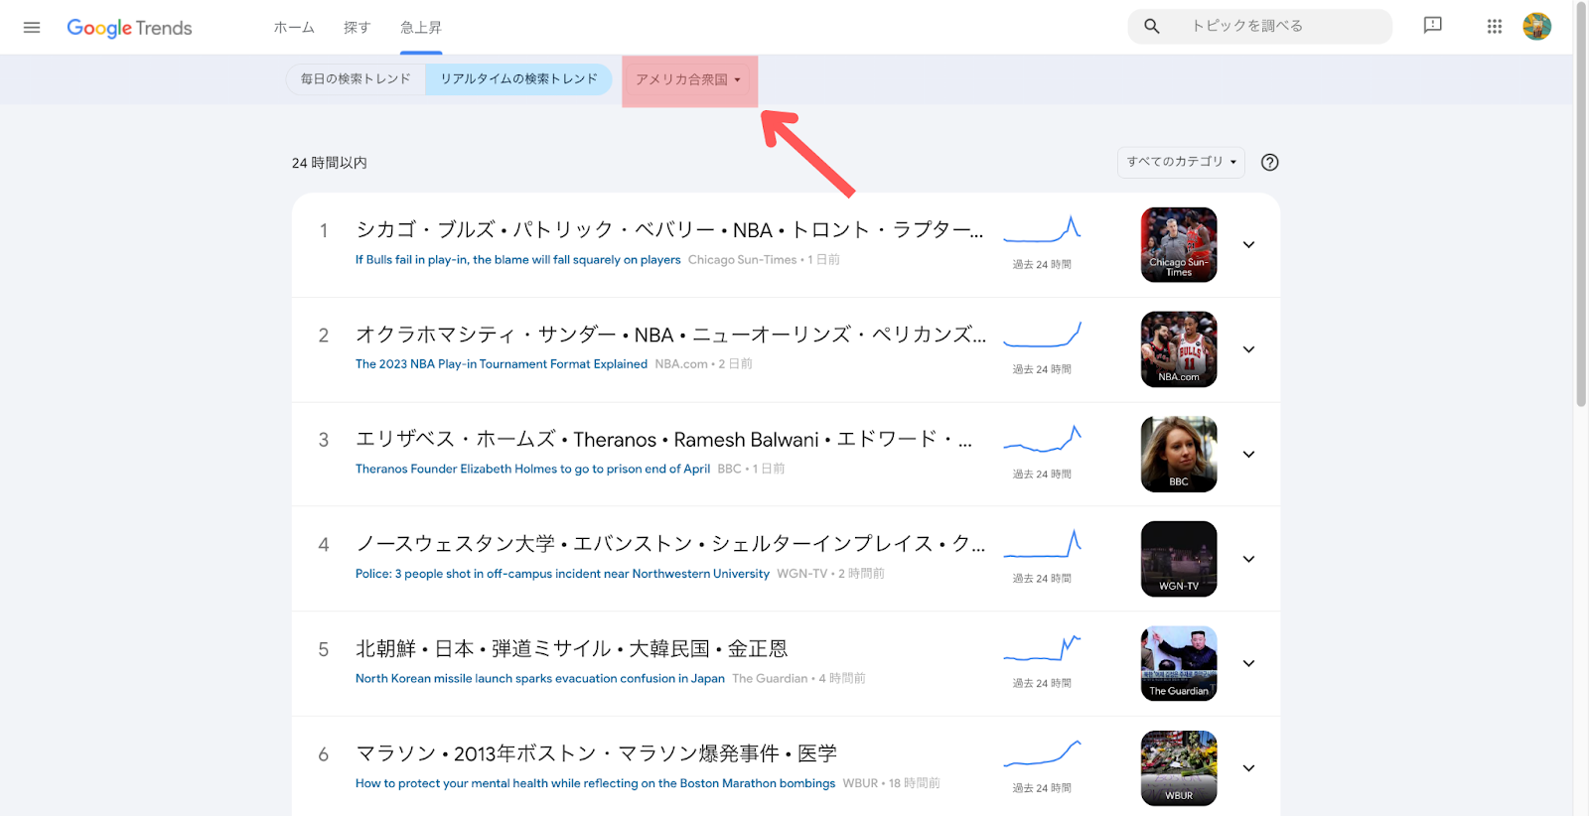Open North Korean missile launch article

tap(540, 679)
